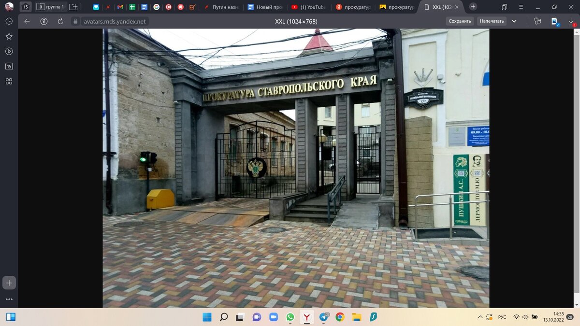Image resolution: width=580 pixels, height=326 pixels.
Task: Switch to the pinned blue Docs tab
Action: (144, 7)
